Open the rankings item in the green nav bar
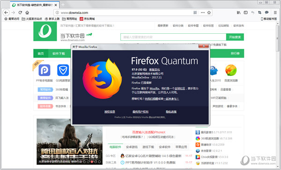This screenshot has height=170, width=281. (235, 53)
